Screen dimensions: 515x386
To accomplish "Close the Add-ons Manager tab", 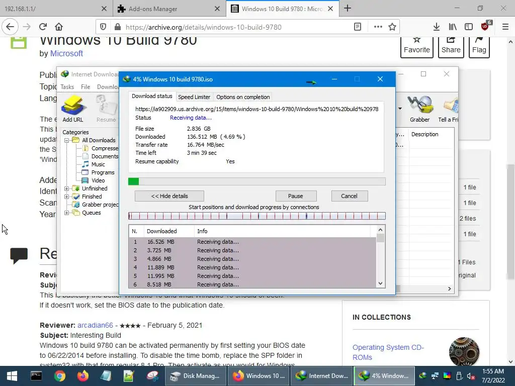I will (x=217, y=9).
